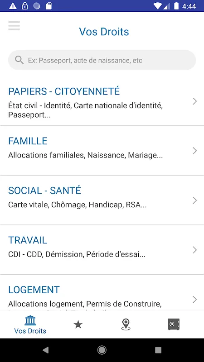Tap the Android back navigation button
The height and width of the screenshot is (362, 204).
pyautogui.click(x=46, y=350)
